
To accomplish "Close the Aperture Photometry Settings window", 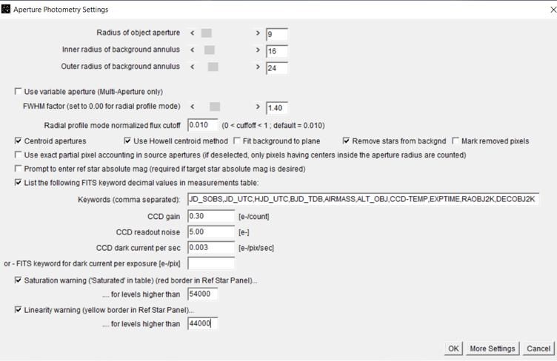I will [550, 10].
